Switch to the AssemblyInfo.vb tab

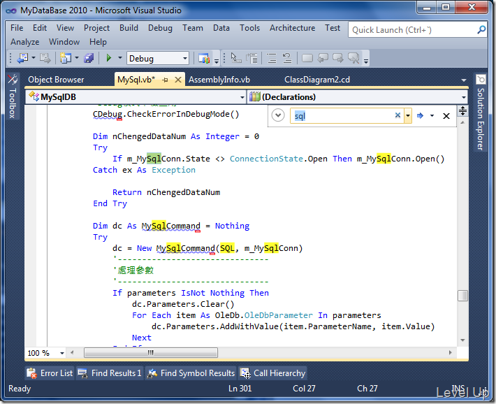219,80
